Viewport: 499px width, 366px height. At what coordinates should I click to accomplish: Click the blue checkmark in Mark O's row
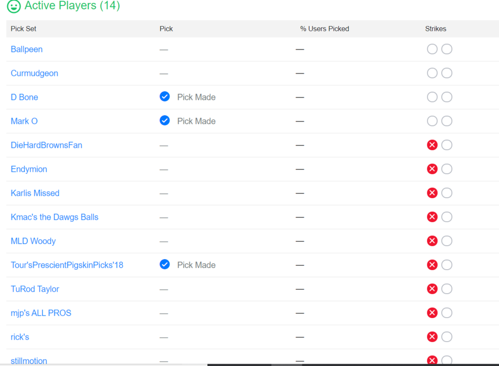(x=165, y=121)
